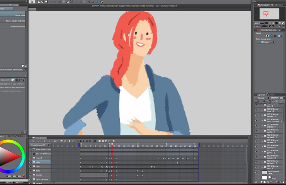Toggle visibility of the Capa 1 layer
The height and width of the screenshot is (185, 286).
click(256, 172)
